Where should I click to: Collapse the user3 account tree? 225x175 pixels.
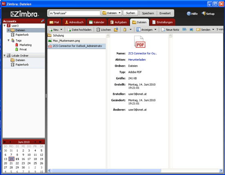(x=4, y=26)
